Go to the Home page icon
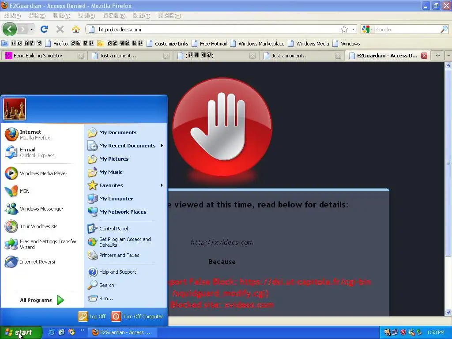The image size is (452, 339). [x=76, y=29]
